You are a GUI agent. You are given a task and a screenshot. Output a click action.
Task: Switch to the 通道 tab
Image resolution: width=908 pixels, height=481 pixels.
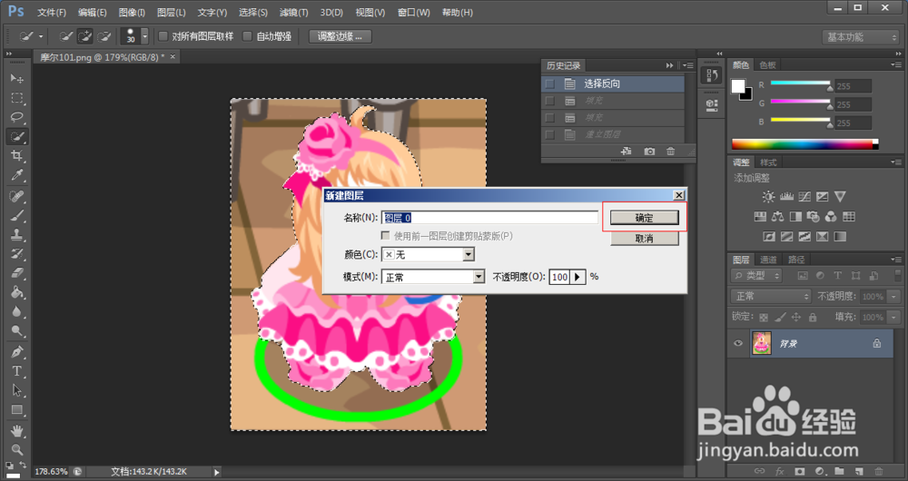point(768,260)
